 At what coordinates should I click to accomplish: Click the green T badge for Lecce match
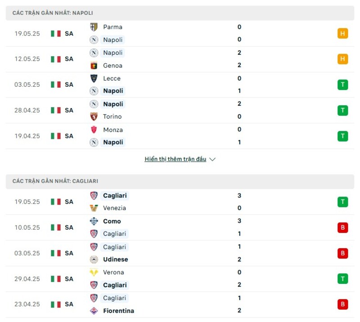342,85
